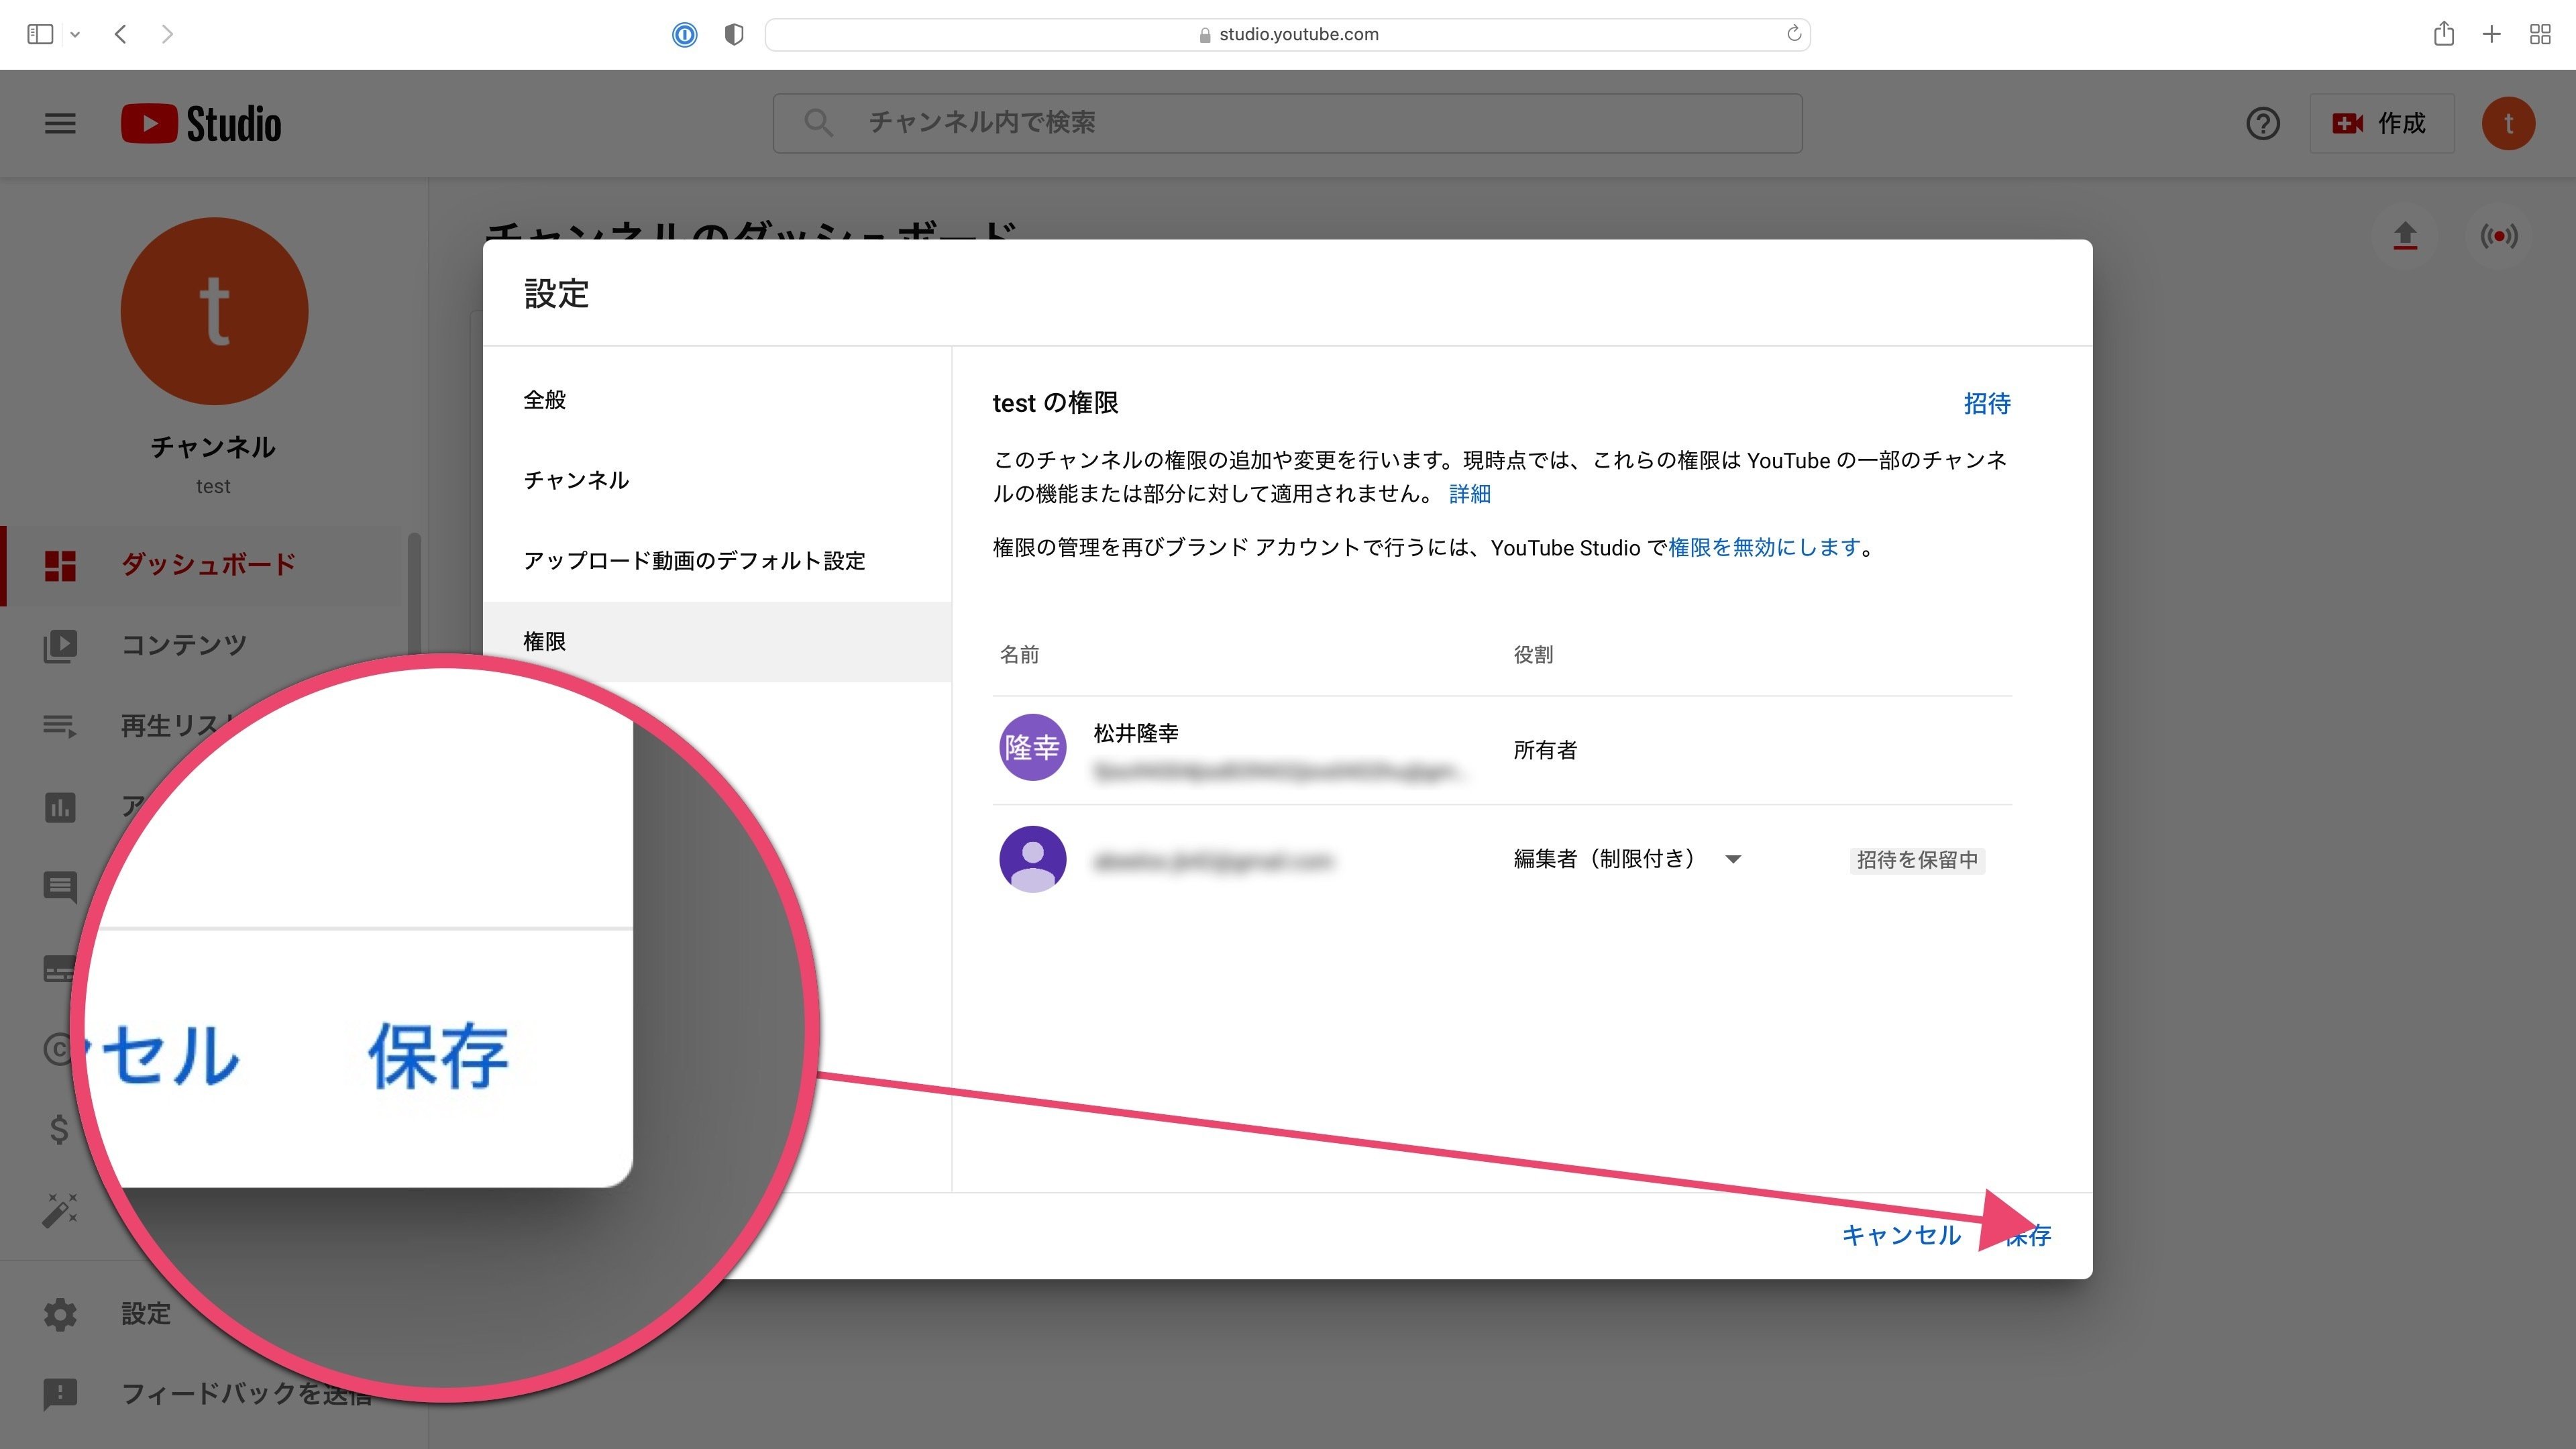Click the large channel avatar thumbnail
Screen dimensions: 2576x1449
coord(214,311)
